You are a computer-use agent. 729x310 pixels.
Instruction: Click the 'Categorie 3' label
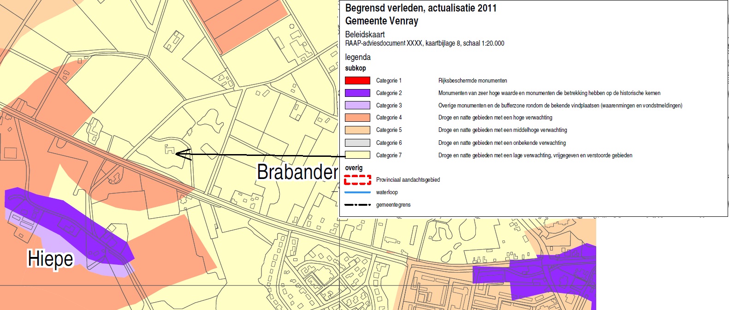389,106
